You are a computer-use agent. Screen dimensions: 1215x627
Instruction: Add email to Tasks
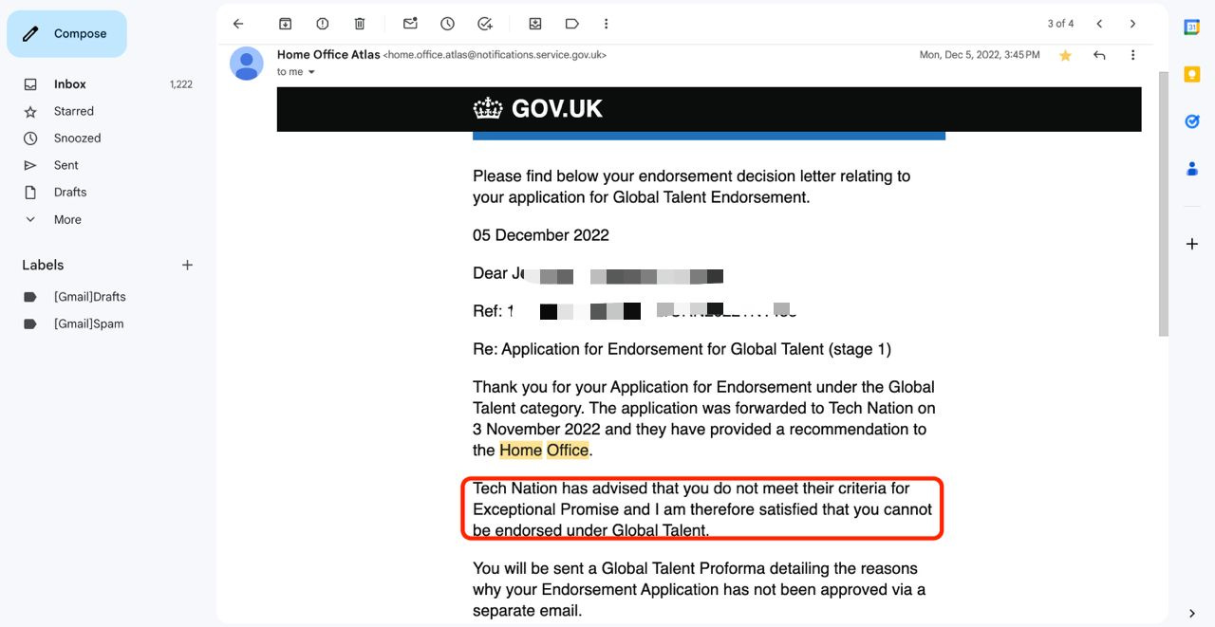click(x=485, y=24)
